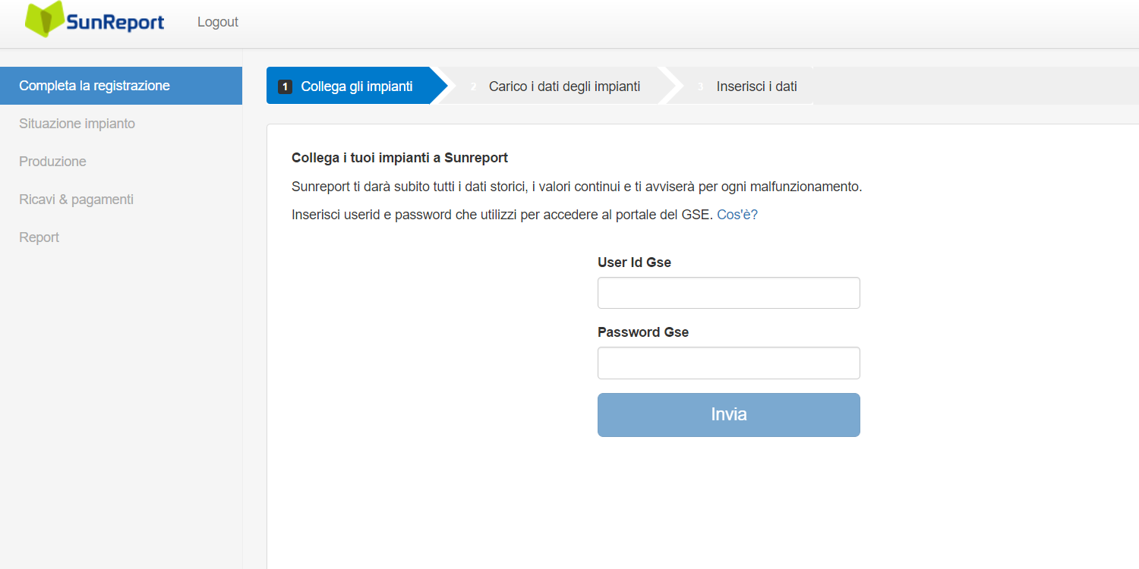Click the step 1 number badge
This screenshot has width=1139, height=569.
click(x=285, y=86)
